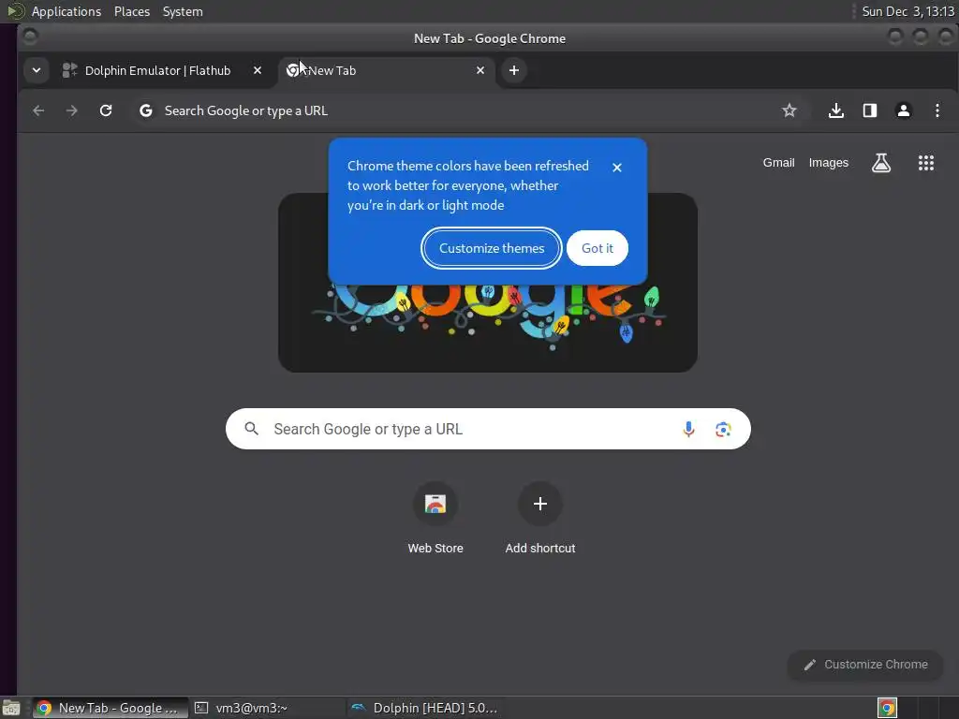Viewport: 959px width, 719px height.
Task: Open the System menu
Action: pyautogui.click(x=183, y=11)
